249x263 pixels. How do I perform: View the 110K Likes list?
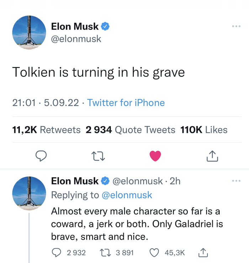pos(204,130)
